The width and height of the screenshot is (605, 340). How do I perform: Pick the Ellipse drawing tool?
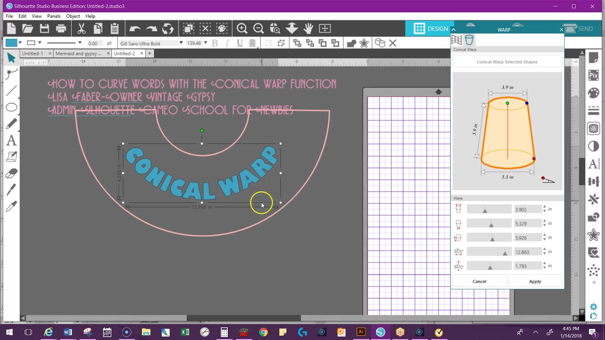[12, 107]
